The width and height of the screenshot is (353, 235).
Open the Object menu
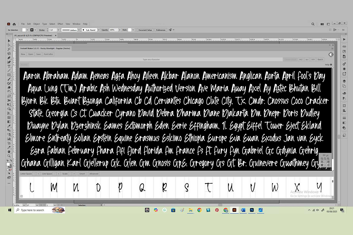36,24
